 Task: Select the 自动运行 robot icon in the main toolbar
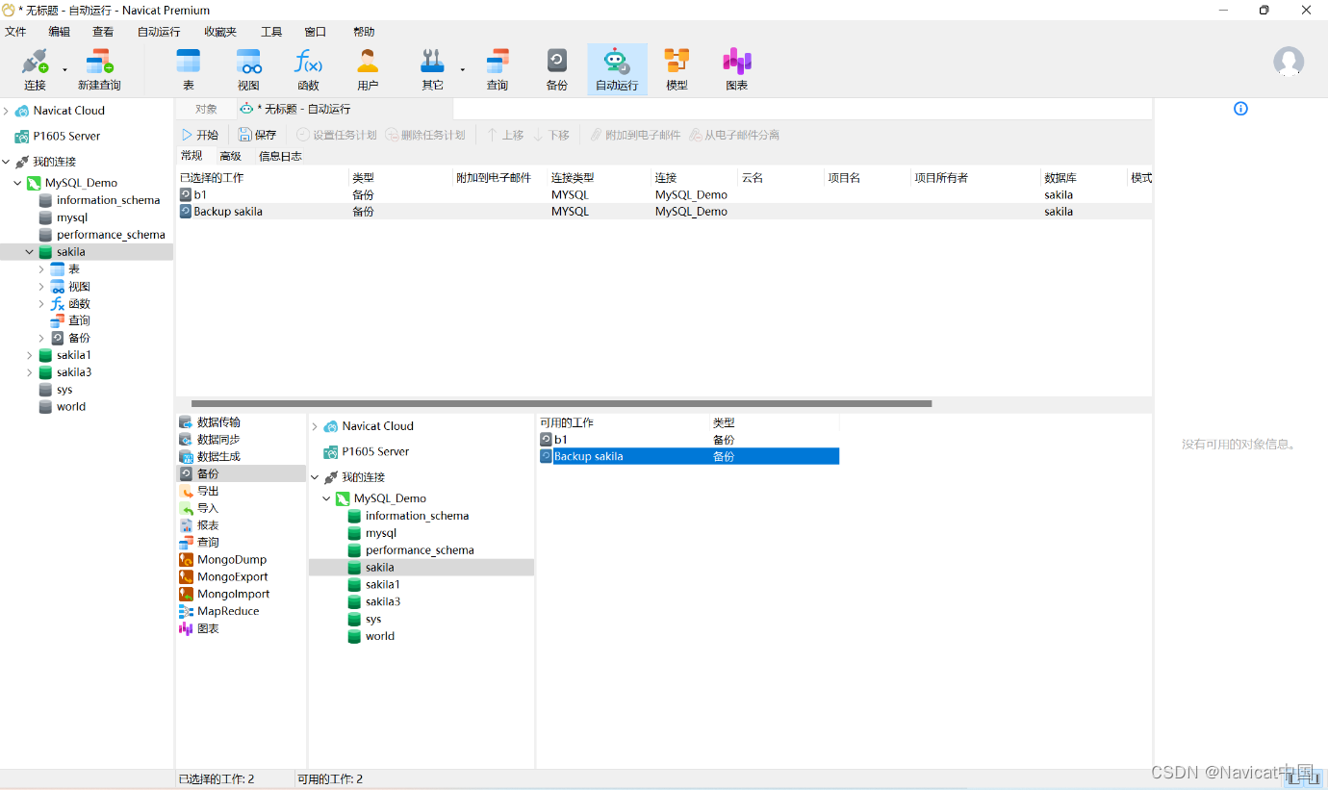click(x=617, y=69)
